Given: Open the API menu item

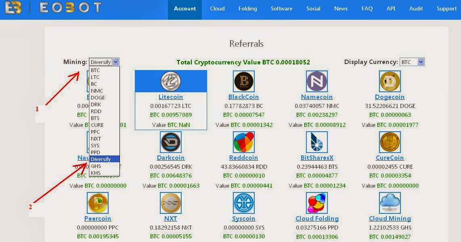Looking at the screenshot, I should pyautogui.click(x=391, y=9).
